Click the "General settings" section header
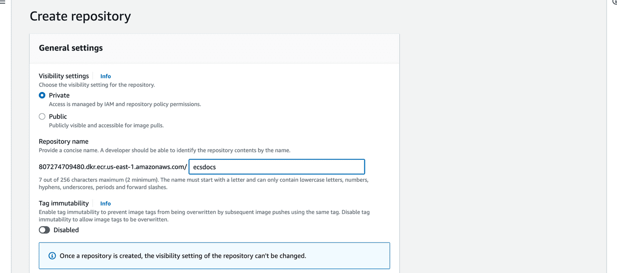 [71, 48]
